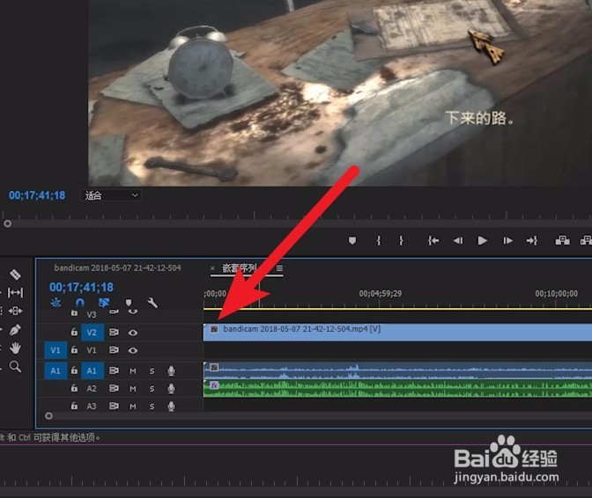Open the 适合 zoom level dropdown
The image size is (592, 498).
pos(111,195)
